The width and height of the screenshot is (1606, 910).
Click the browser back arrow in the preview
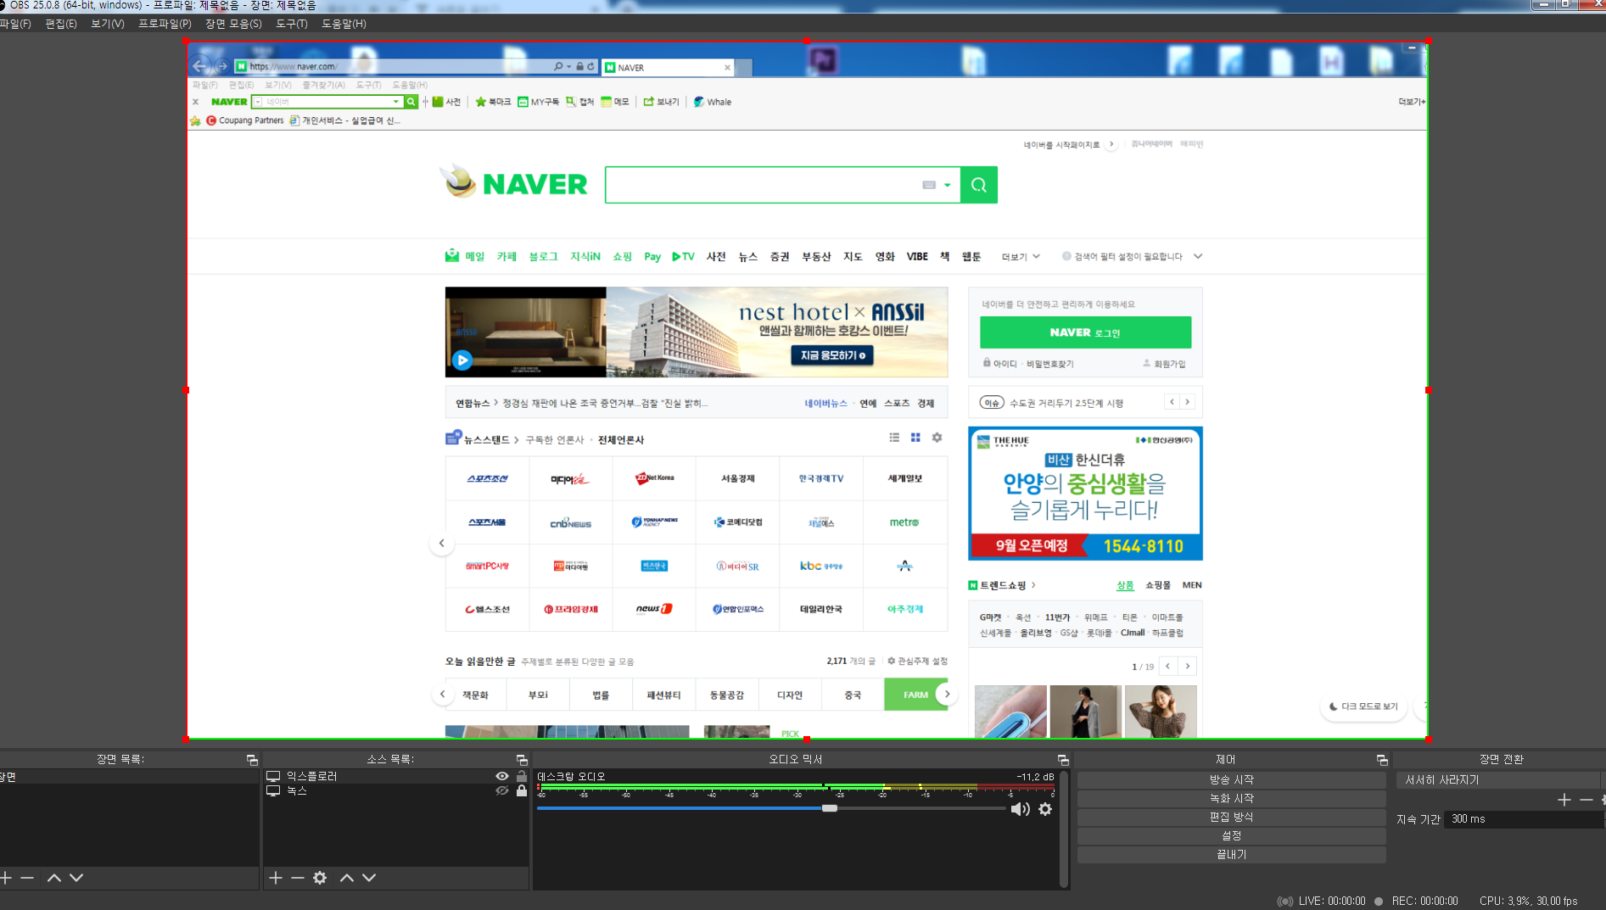click(x=200, y=65)
